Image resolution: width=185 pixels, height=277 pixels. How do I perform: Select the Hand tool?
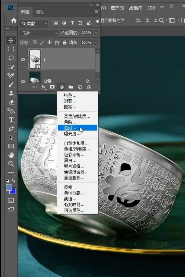(11, 155)
